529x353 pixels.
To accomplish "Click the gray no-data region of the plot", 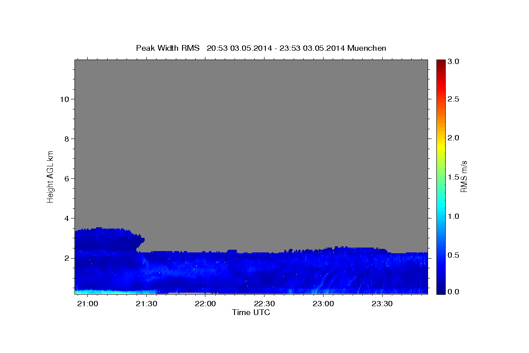I will (251, 150).
